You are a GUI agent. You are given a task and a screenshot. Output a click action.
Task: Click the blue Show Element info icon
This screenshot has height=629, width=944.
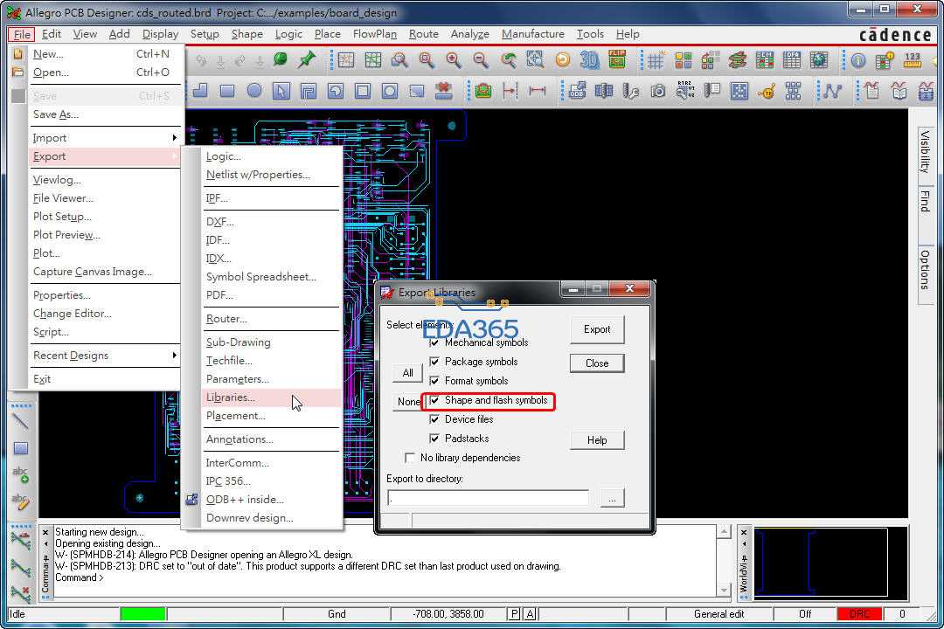pos(858,59)
